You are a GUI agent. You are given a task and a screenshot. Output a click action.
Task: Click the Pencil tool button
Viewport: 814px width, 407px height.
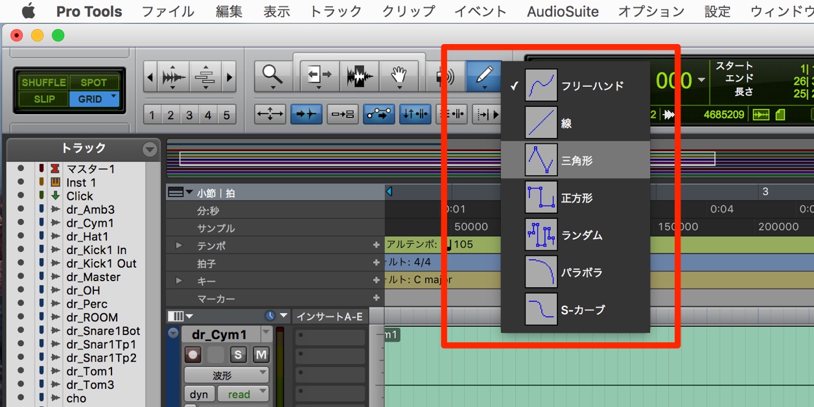[x=483, y=76]
